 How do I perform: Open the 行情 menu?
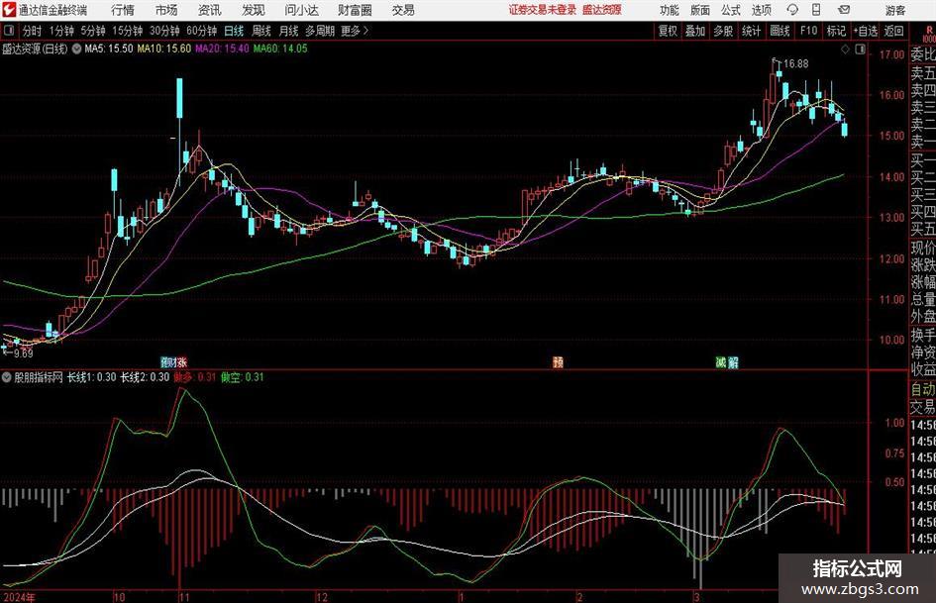123,10
